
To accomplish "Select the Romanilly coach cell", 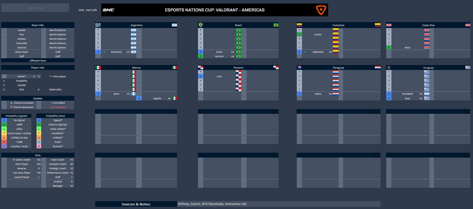I will click(x=116, y=52).
